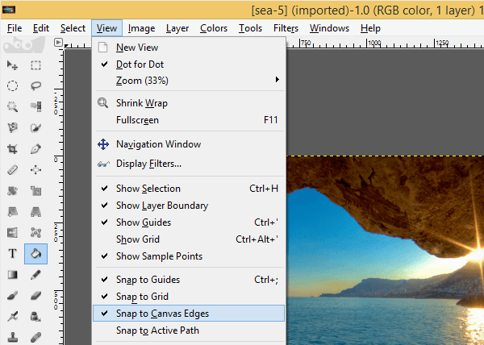Toggle the Dot for Dot option
The image size is (484, 345).
[189, 64]
